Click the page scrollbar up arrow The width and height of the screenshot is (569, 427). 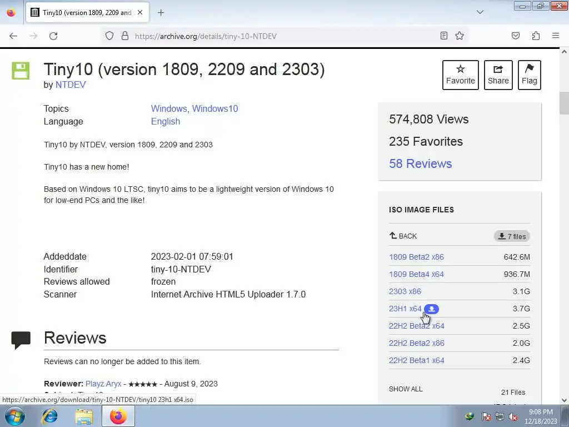coord(564,52)
